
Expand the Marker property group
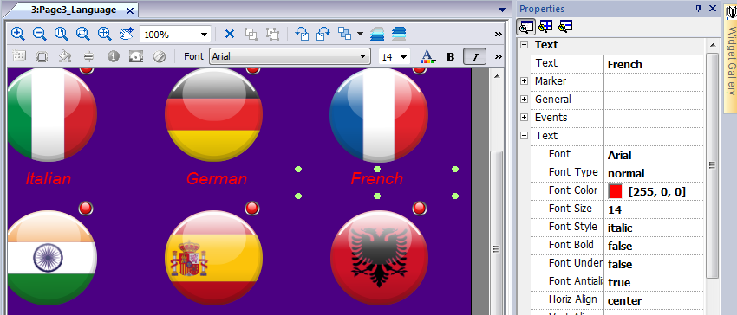click(x=524, y=81)
